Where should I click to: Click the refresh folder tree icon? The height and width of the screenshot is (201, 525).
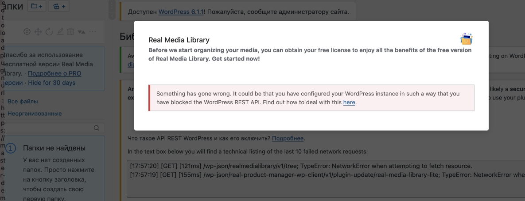tap(49, 32)
